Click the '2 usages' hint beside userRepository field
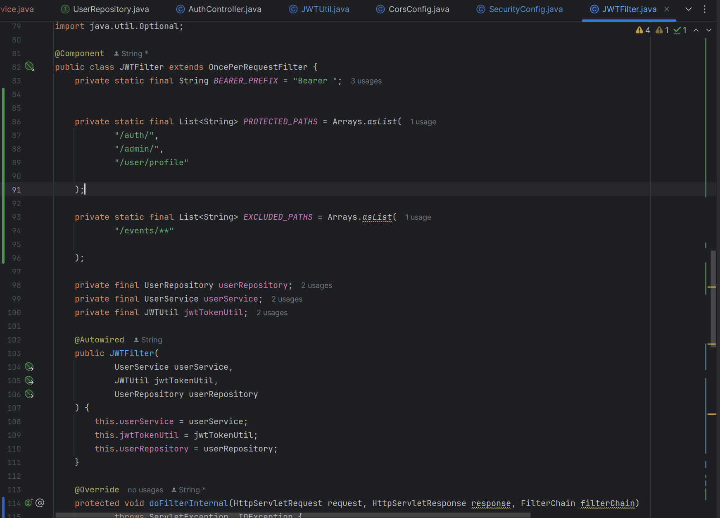Viewport: 720px width, 518px height. (316, 285)
